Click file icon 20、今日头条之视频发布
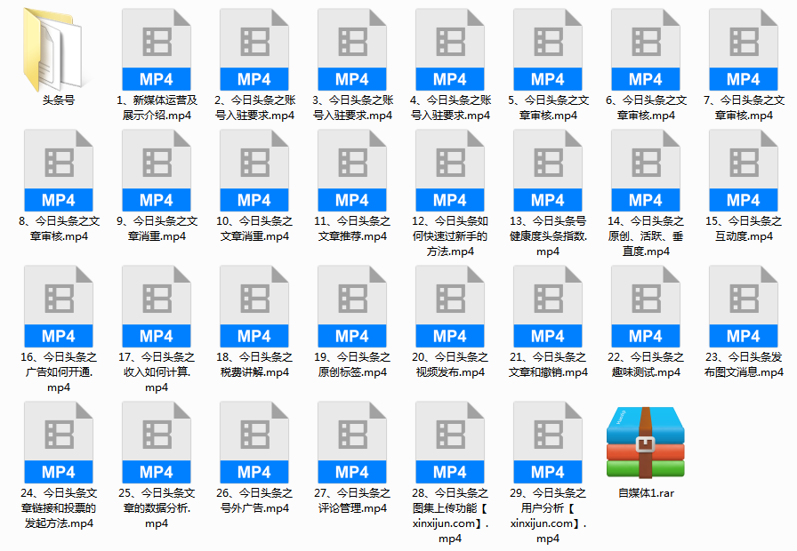 point(449,307)
